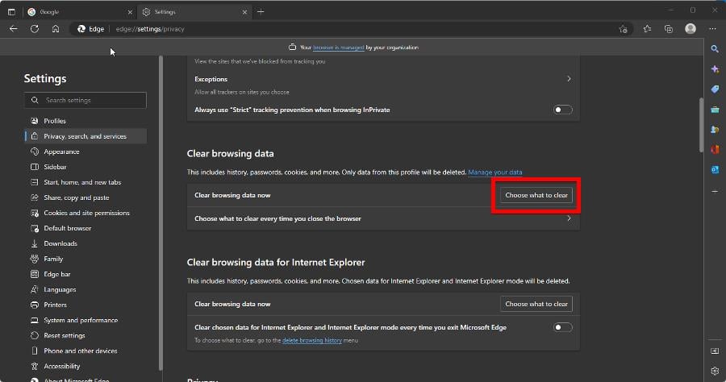Toggle clear Internet Explorer data on exit
The width and height of the screenshot is (726, 382).
[562, 327]
